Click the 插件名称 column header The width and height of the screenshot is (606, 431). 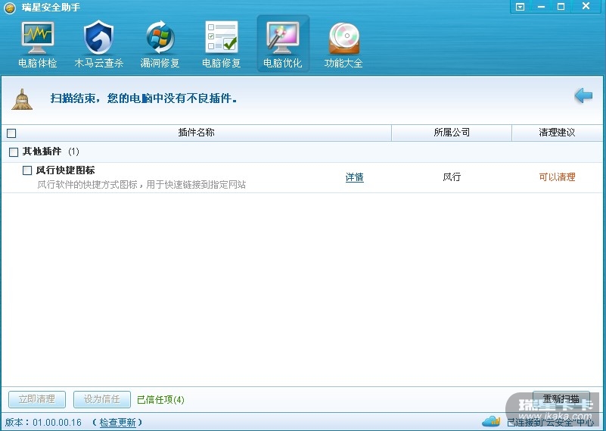coord(197,133)
